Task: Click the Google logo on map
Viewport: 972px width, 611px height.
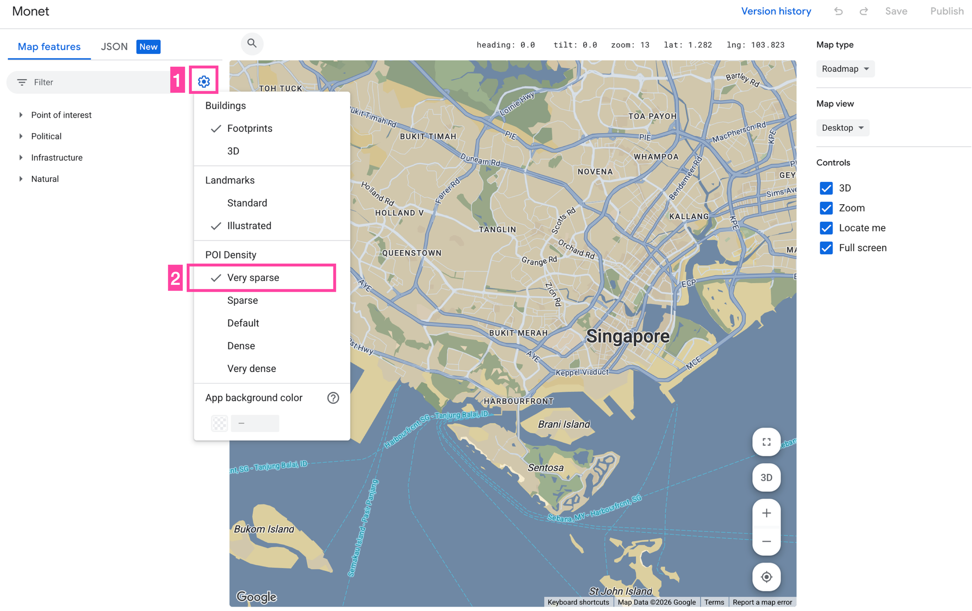Action: (256, 596)
